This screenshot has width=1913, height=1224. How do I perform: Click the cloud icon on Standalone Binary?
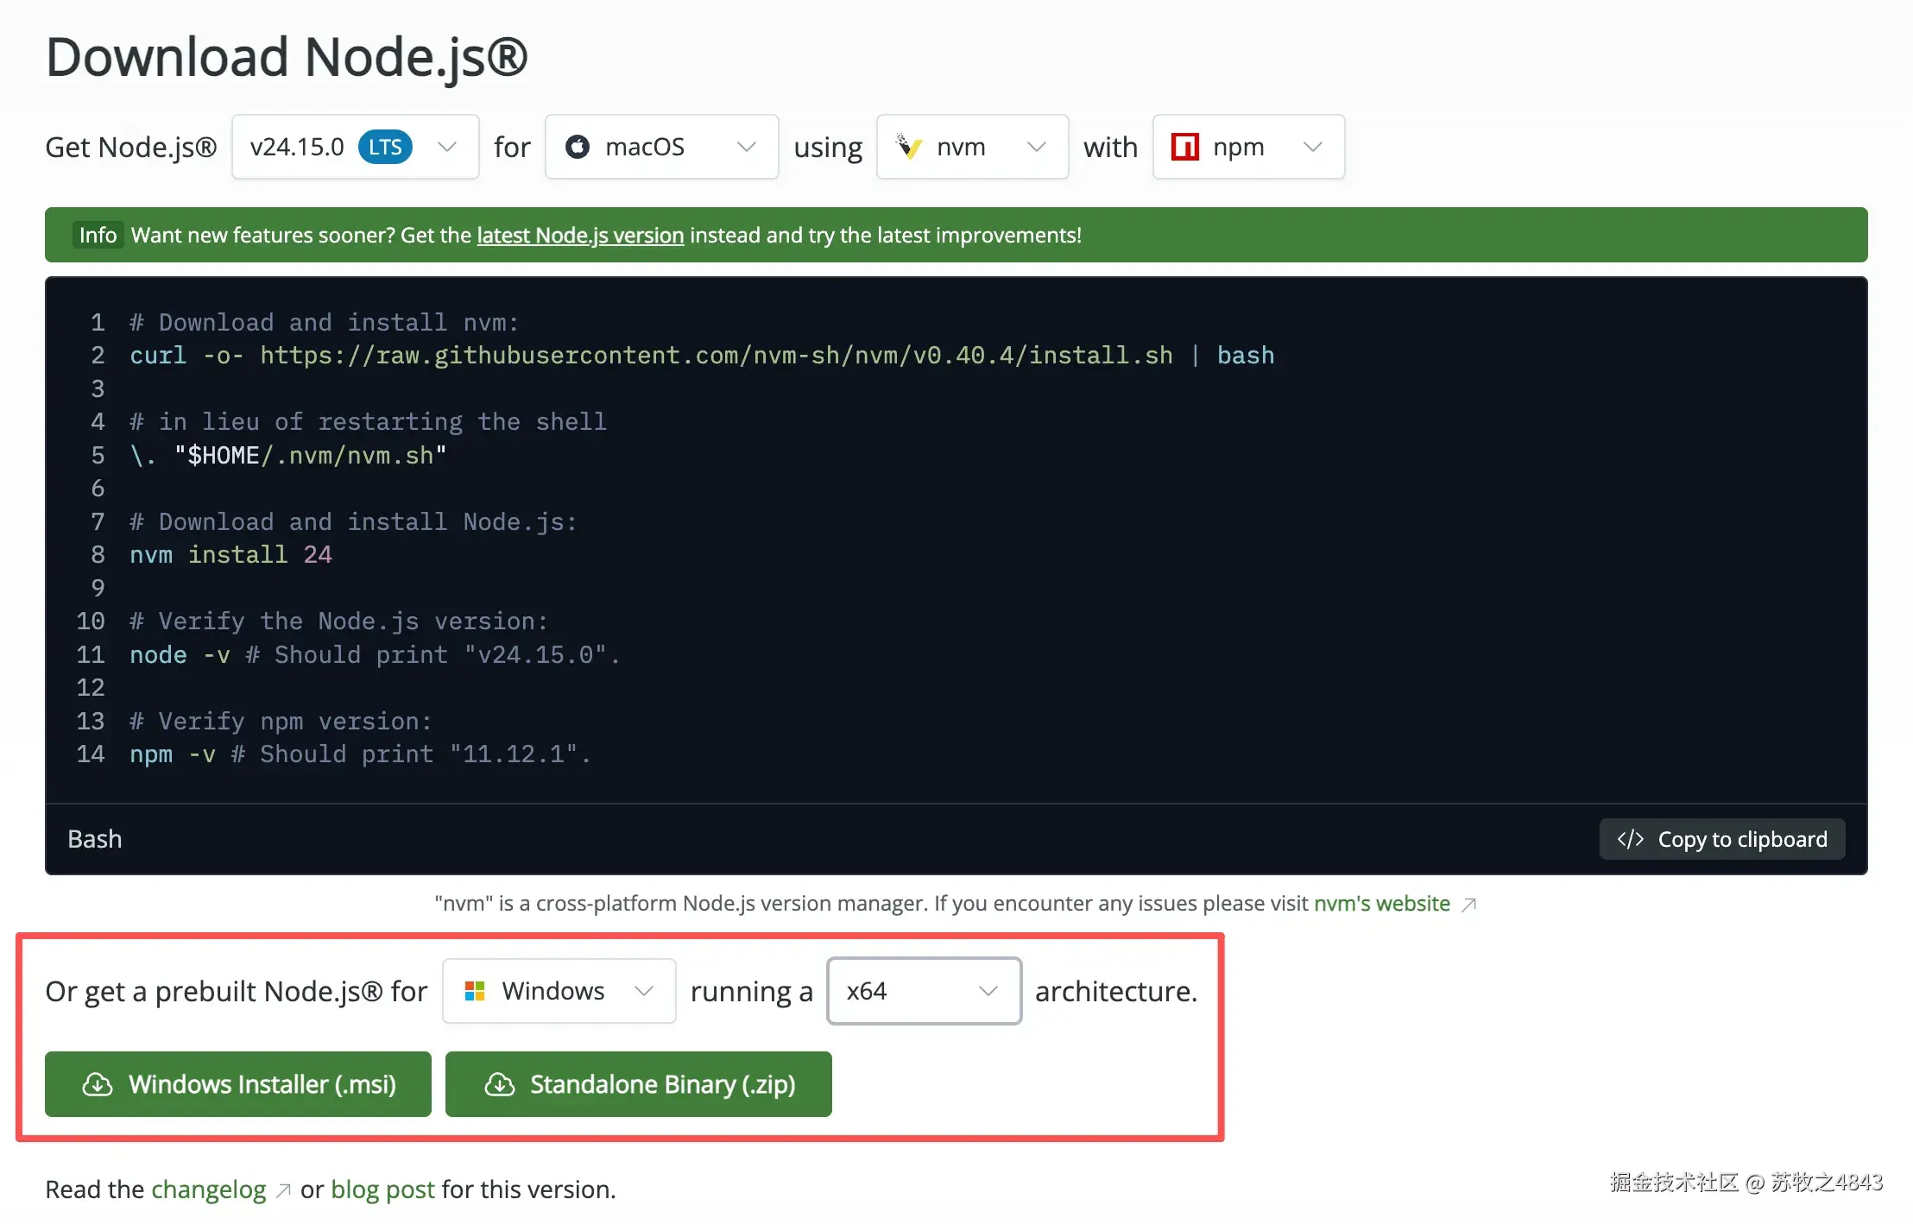click(500, 1084)
